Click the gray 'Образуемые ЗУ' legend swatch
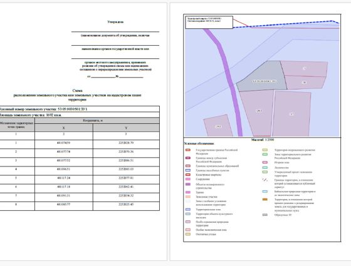The height and width of the screenshot is (266, 351). pyautogui.click(x=265, y=215)
